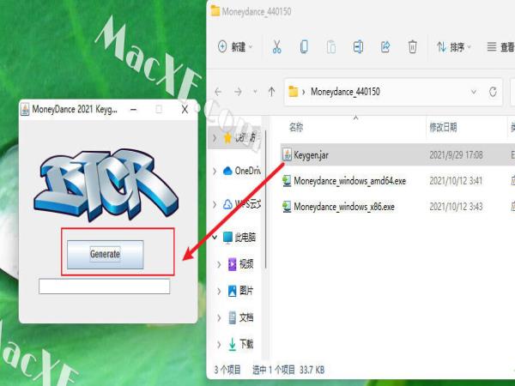Select OneDrive in the navigation pane
The image size is (515, 386).
(242, 171)
